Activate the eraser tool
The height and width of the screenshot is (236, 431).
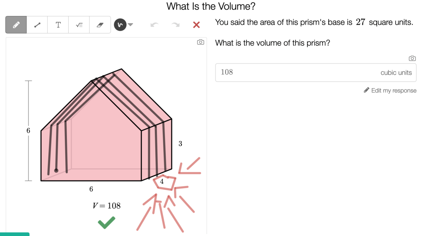point(100,25)
